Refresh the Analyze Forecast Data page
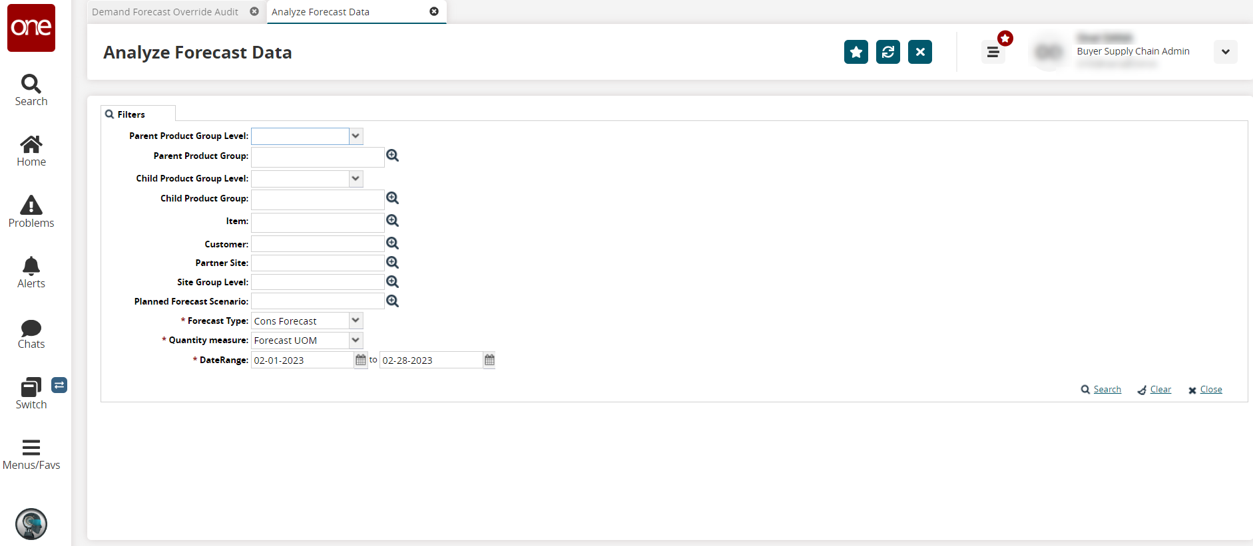This screenshot has height=546, width=1253. [x=888, y=52]
